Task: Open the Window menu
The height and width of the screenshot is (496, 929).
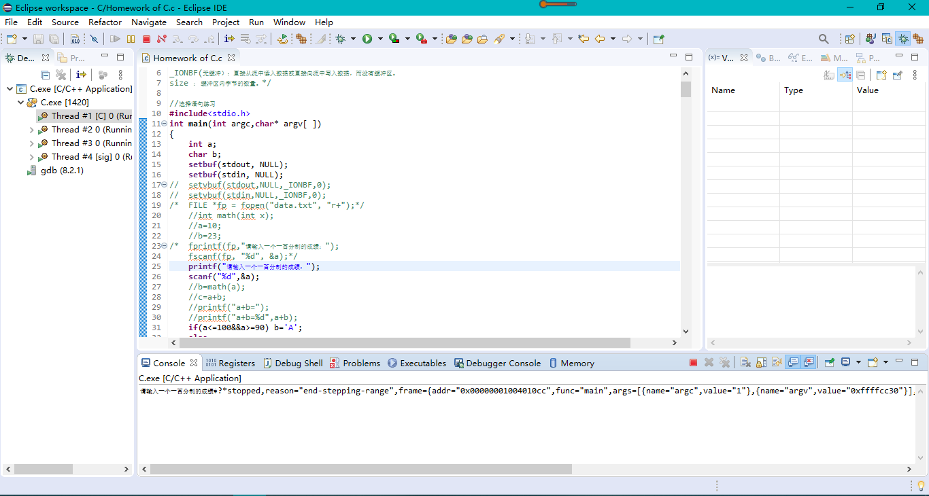Action: [289, 22]
